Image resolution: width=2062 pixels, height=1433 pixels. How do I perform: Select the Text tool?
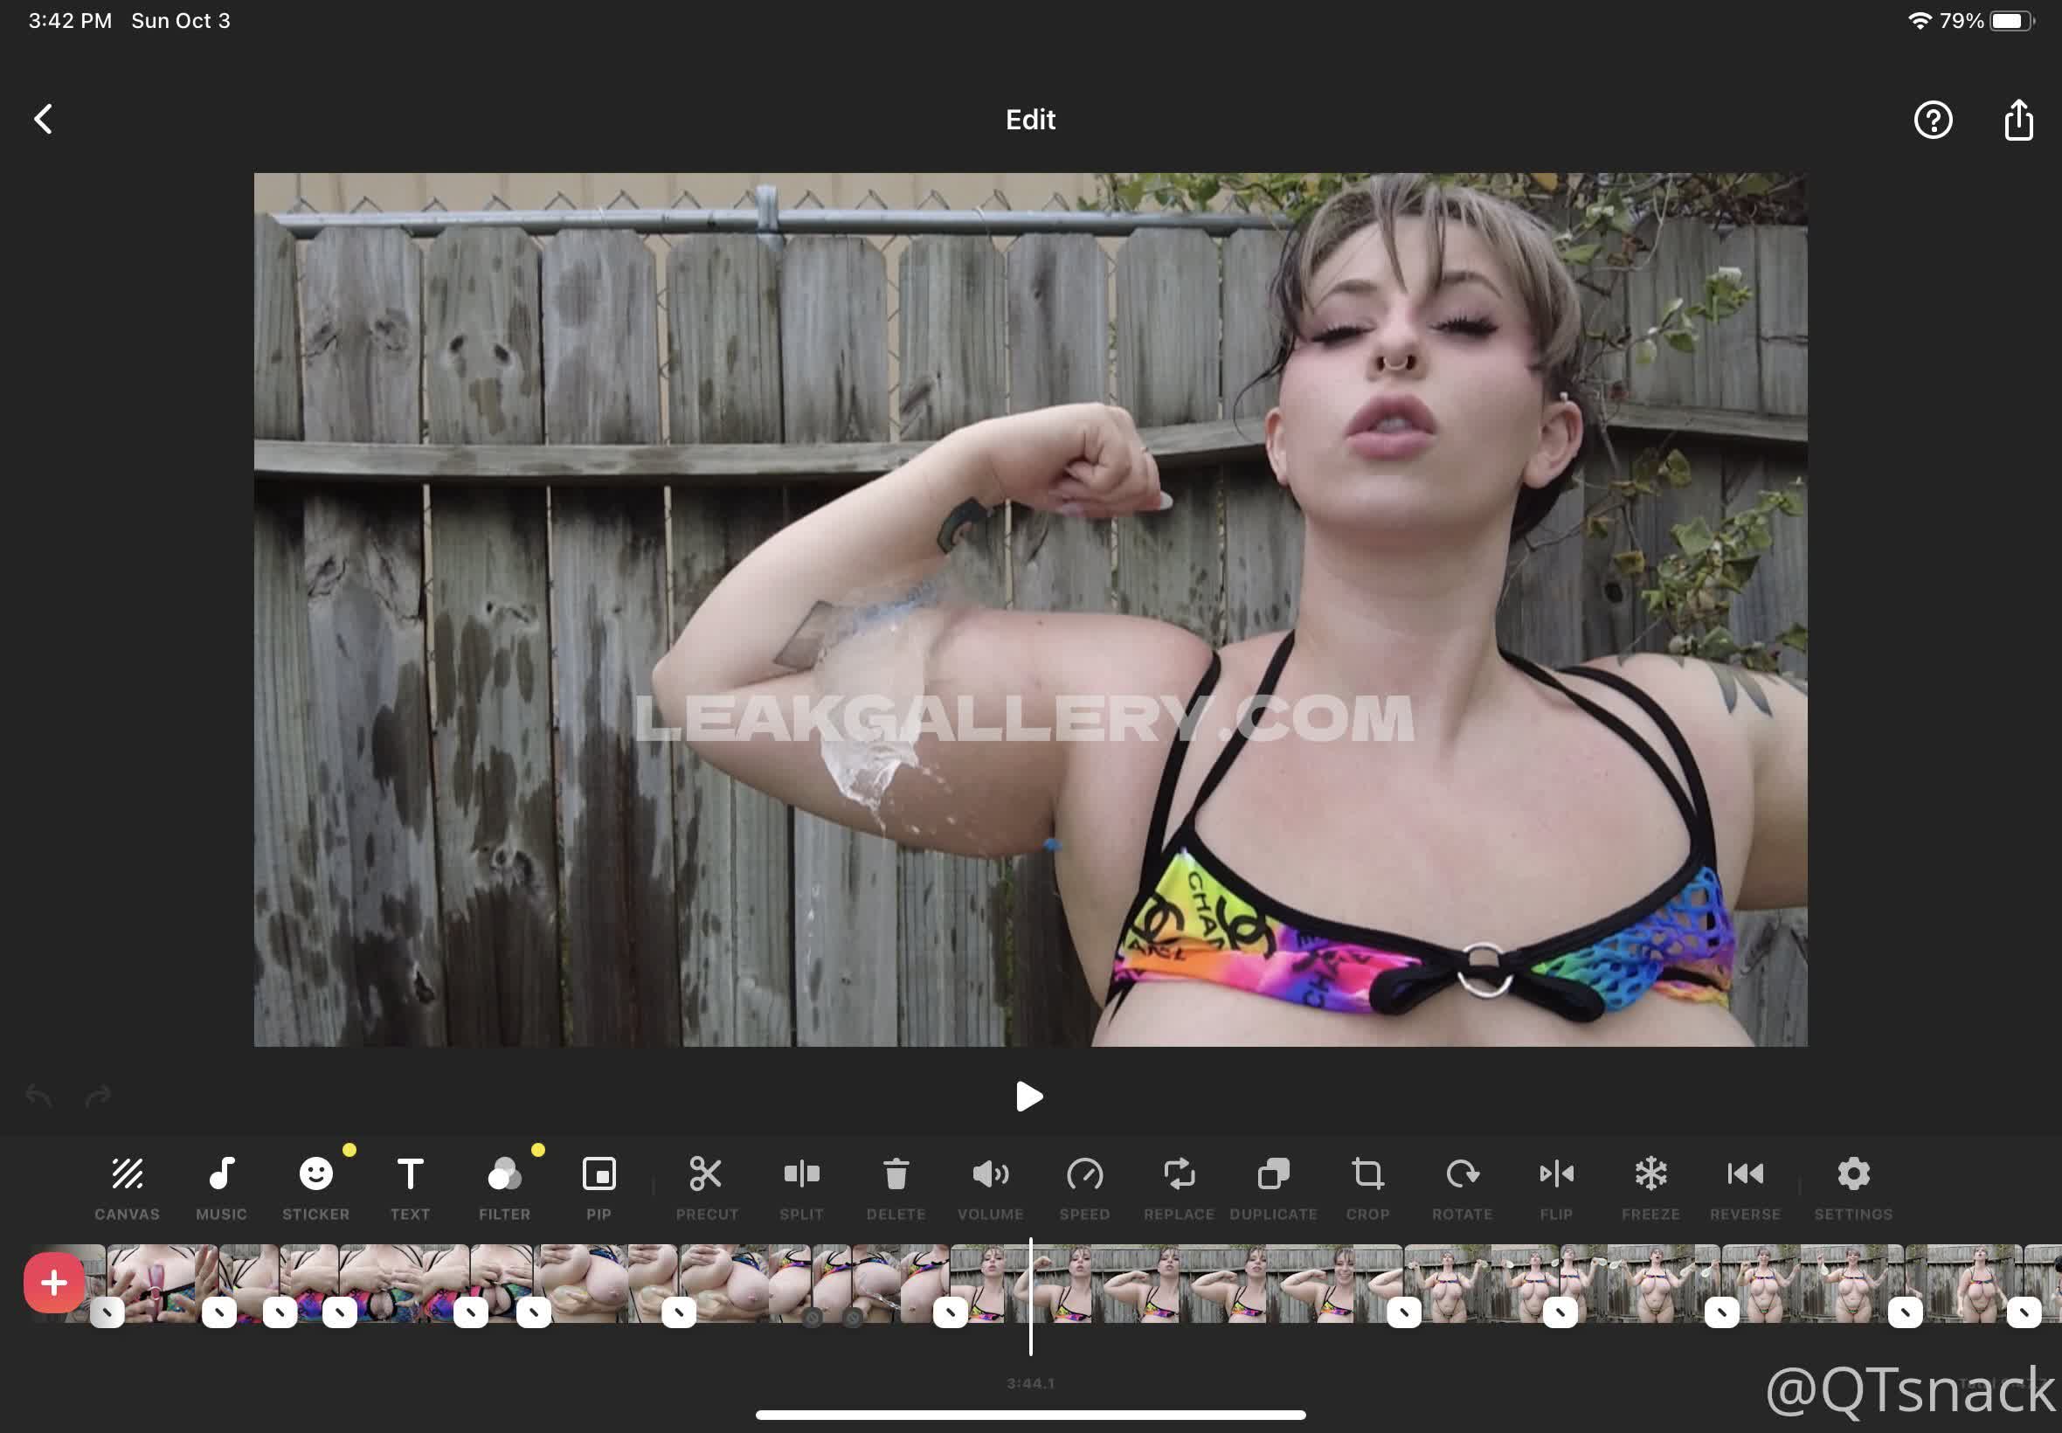pos(411,1187)
